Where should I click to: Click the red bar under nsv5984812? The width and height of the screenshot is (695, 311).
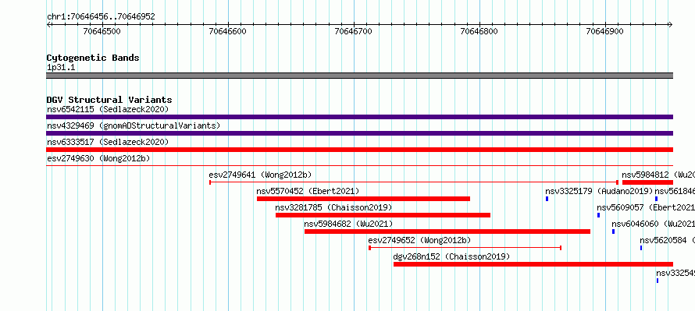click(647, 182)
